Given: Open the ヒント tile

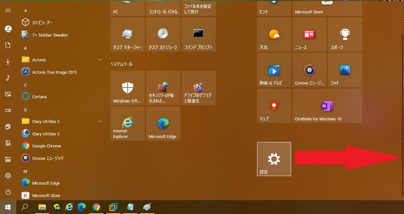Looking at the screenshot, I should click(x=274, y=8).
